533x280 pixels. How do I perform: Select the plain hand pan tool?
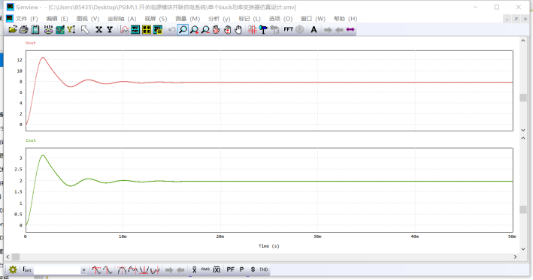[238, 30]
